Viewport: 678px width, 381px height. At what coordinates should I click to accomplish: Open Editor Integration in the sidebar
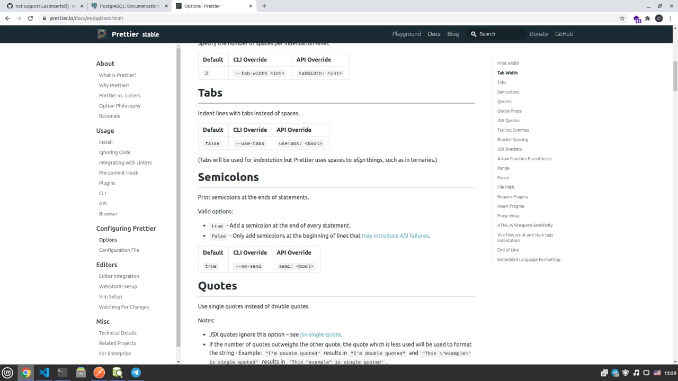pos(119,276)
